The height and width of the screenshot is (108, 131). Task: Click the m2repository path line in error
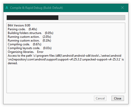pos(66,59)
